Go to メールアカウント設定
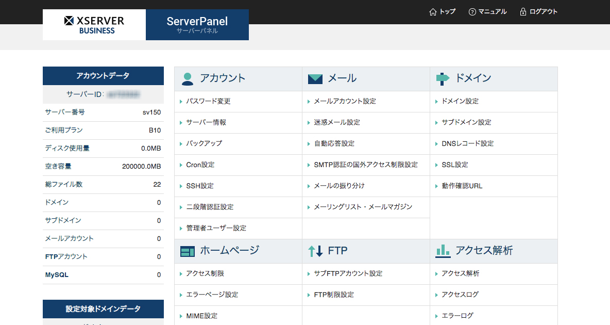This screenshot has width=610, height=325. click(x=345, y=102)
